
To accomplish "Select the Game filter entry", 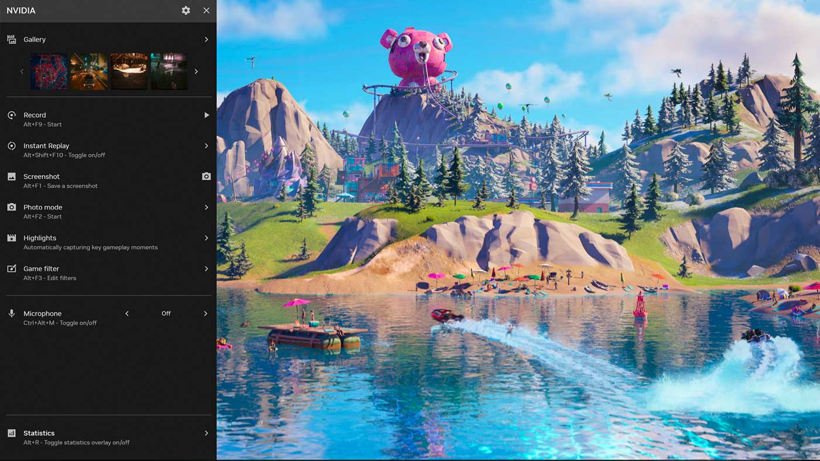I will [108, 273].
